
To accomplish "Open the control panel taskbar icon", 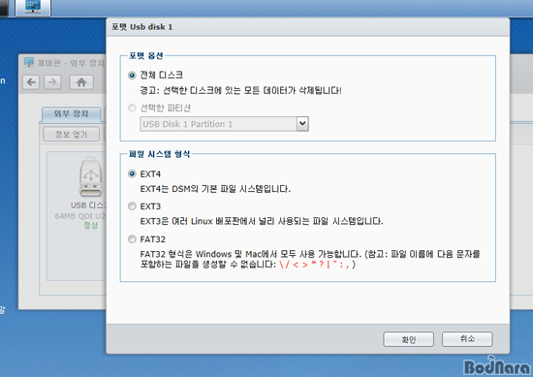I will click(x=33, y=8).
